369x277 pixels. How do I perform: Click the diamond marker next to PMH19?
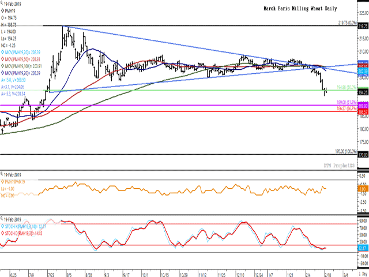click(2, 11)
